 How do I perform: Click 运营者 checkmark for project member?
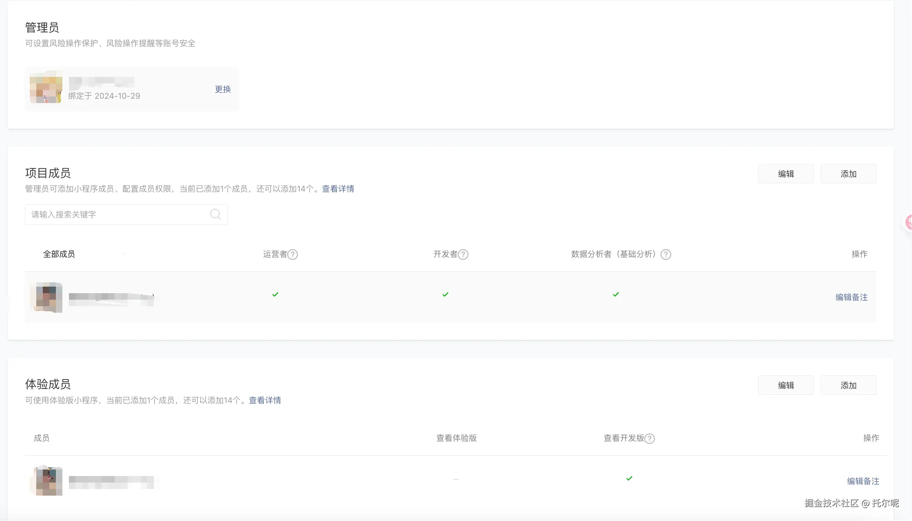click(275, 295)
